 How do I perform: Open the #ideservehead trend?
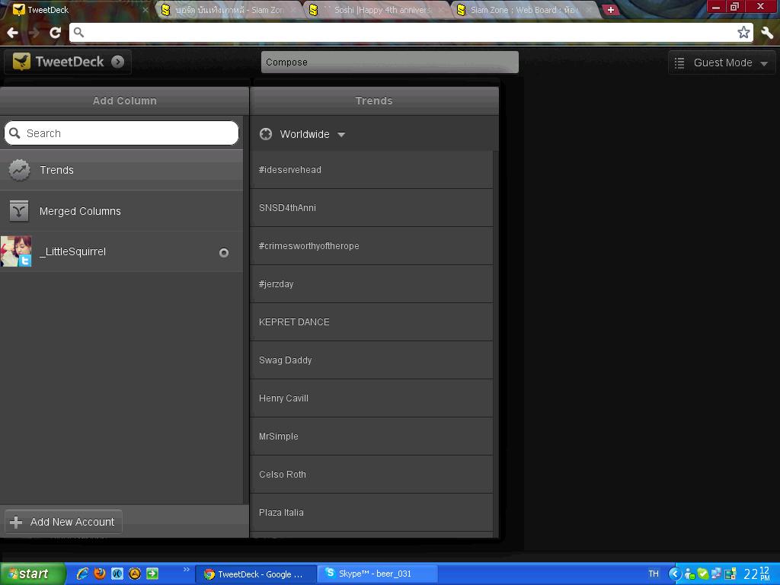coord(371,170)
